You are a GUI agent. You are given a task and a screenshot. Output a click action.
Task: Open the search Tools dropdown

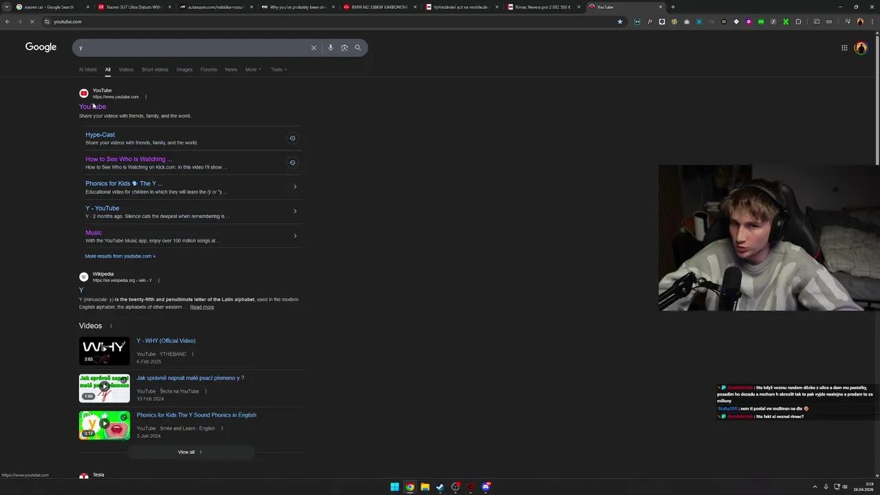pyautogui.click(x=278, y=69)
